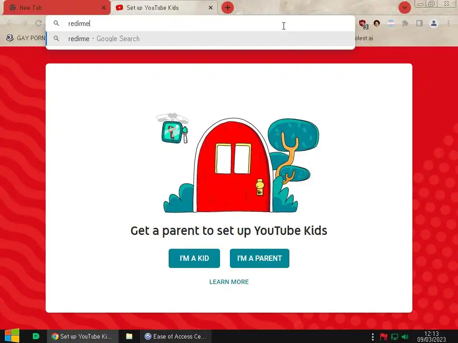Open the Chrome profile avatar
Viewport: 458px width, 343px height.
(434, 23)
